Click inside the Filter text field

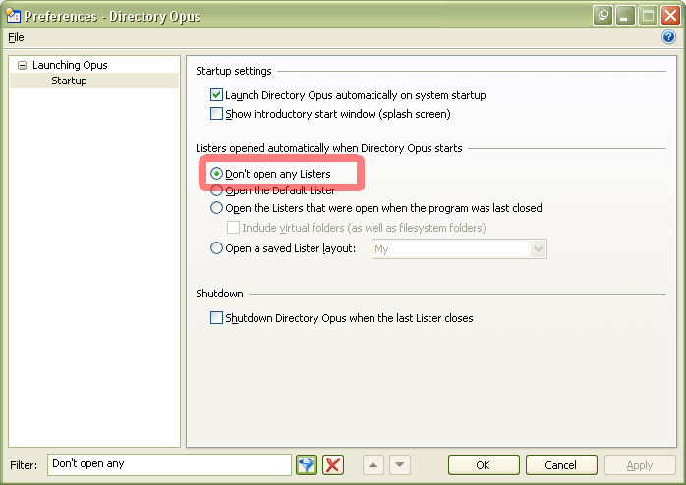167,464
